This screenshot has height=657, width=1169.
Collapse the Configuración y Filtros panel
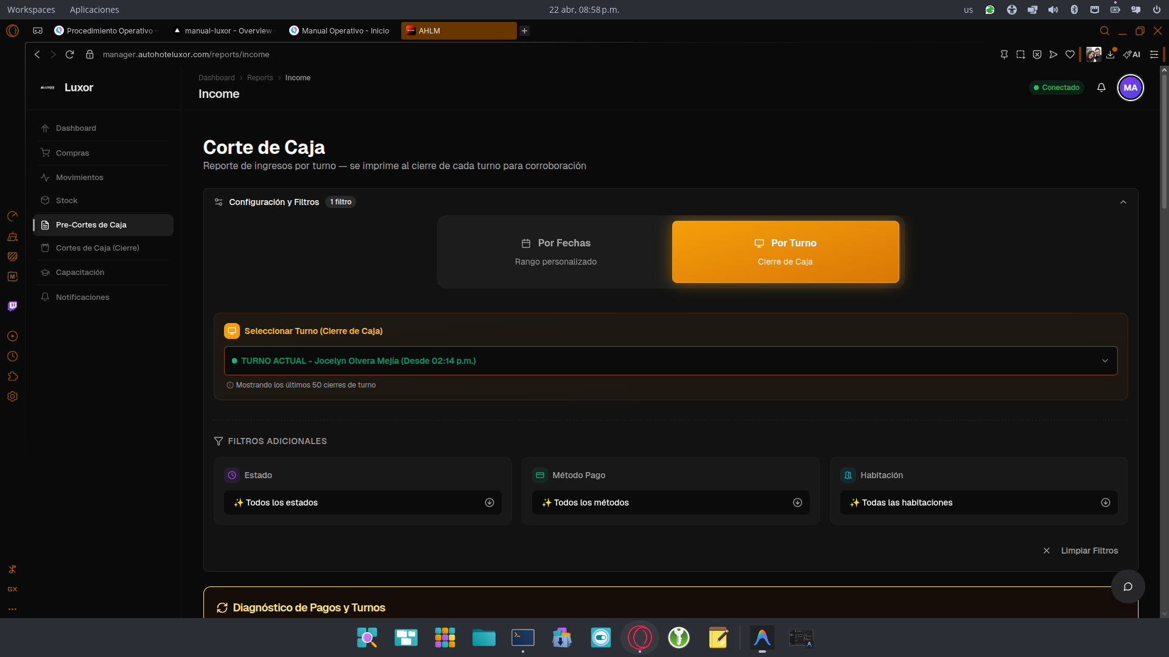tap(1123, 202)
